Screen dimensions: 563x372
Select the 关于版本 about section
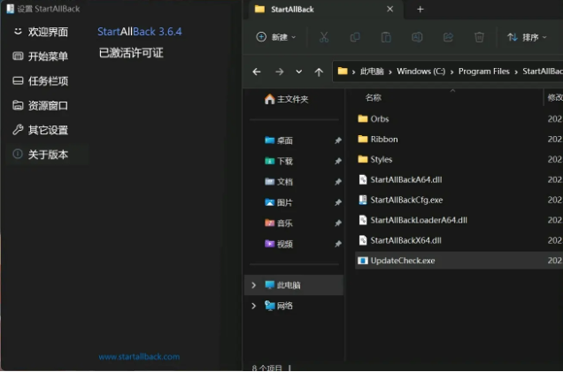tap(48, 155)
